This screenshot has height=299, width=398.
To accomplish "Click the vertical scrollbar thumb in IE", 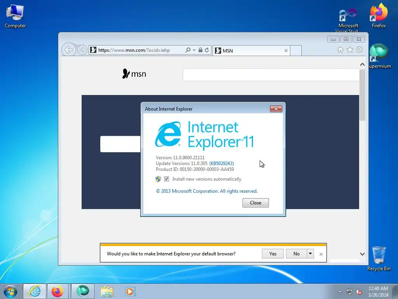I will tap(363, 95).
